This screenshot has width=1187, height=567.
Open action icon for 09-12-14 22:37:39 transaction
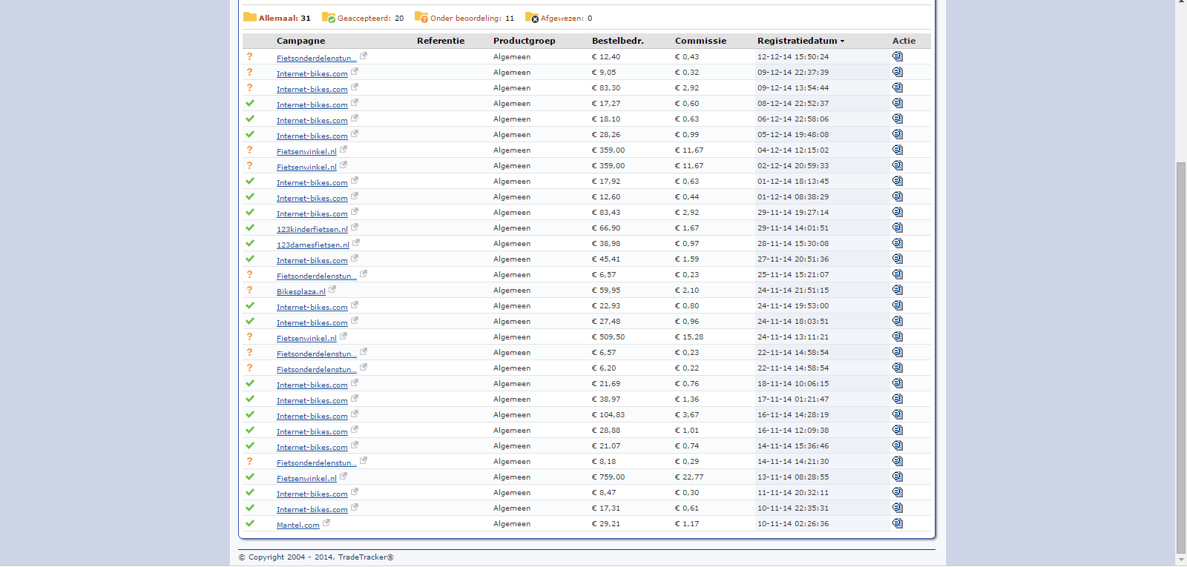click(x=898, y=72)
